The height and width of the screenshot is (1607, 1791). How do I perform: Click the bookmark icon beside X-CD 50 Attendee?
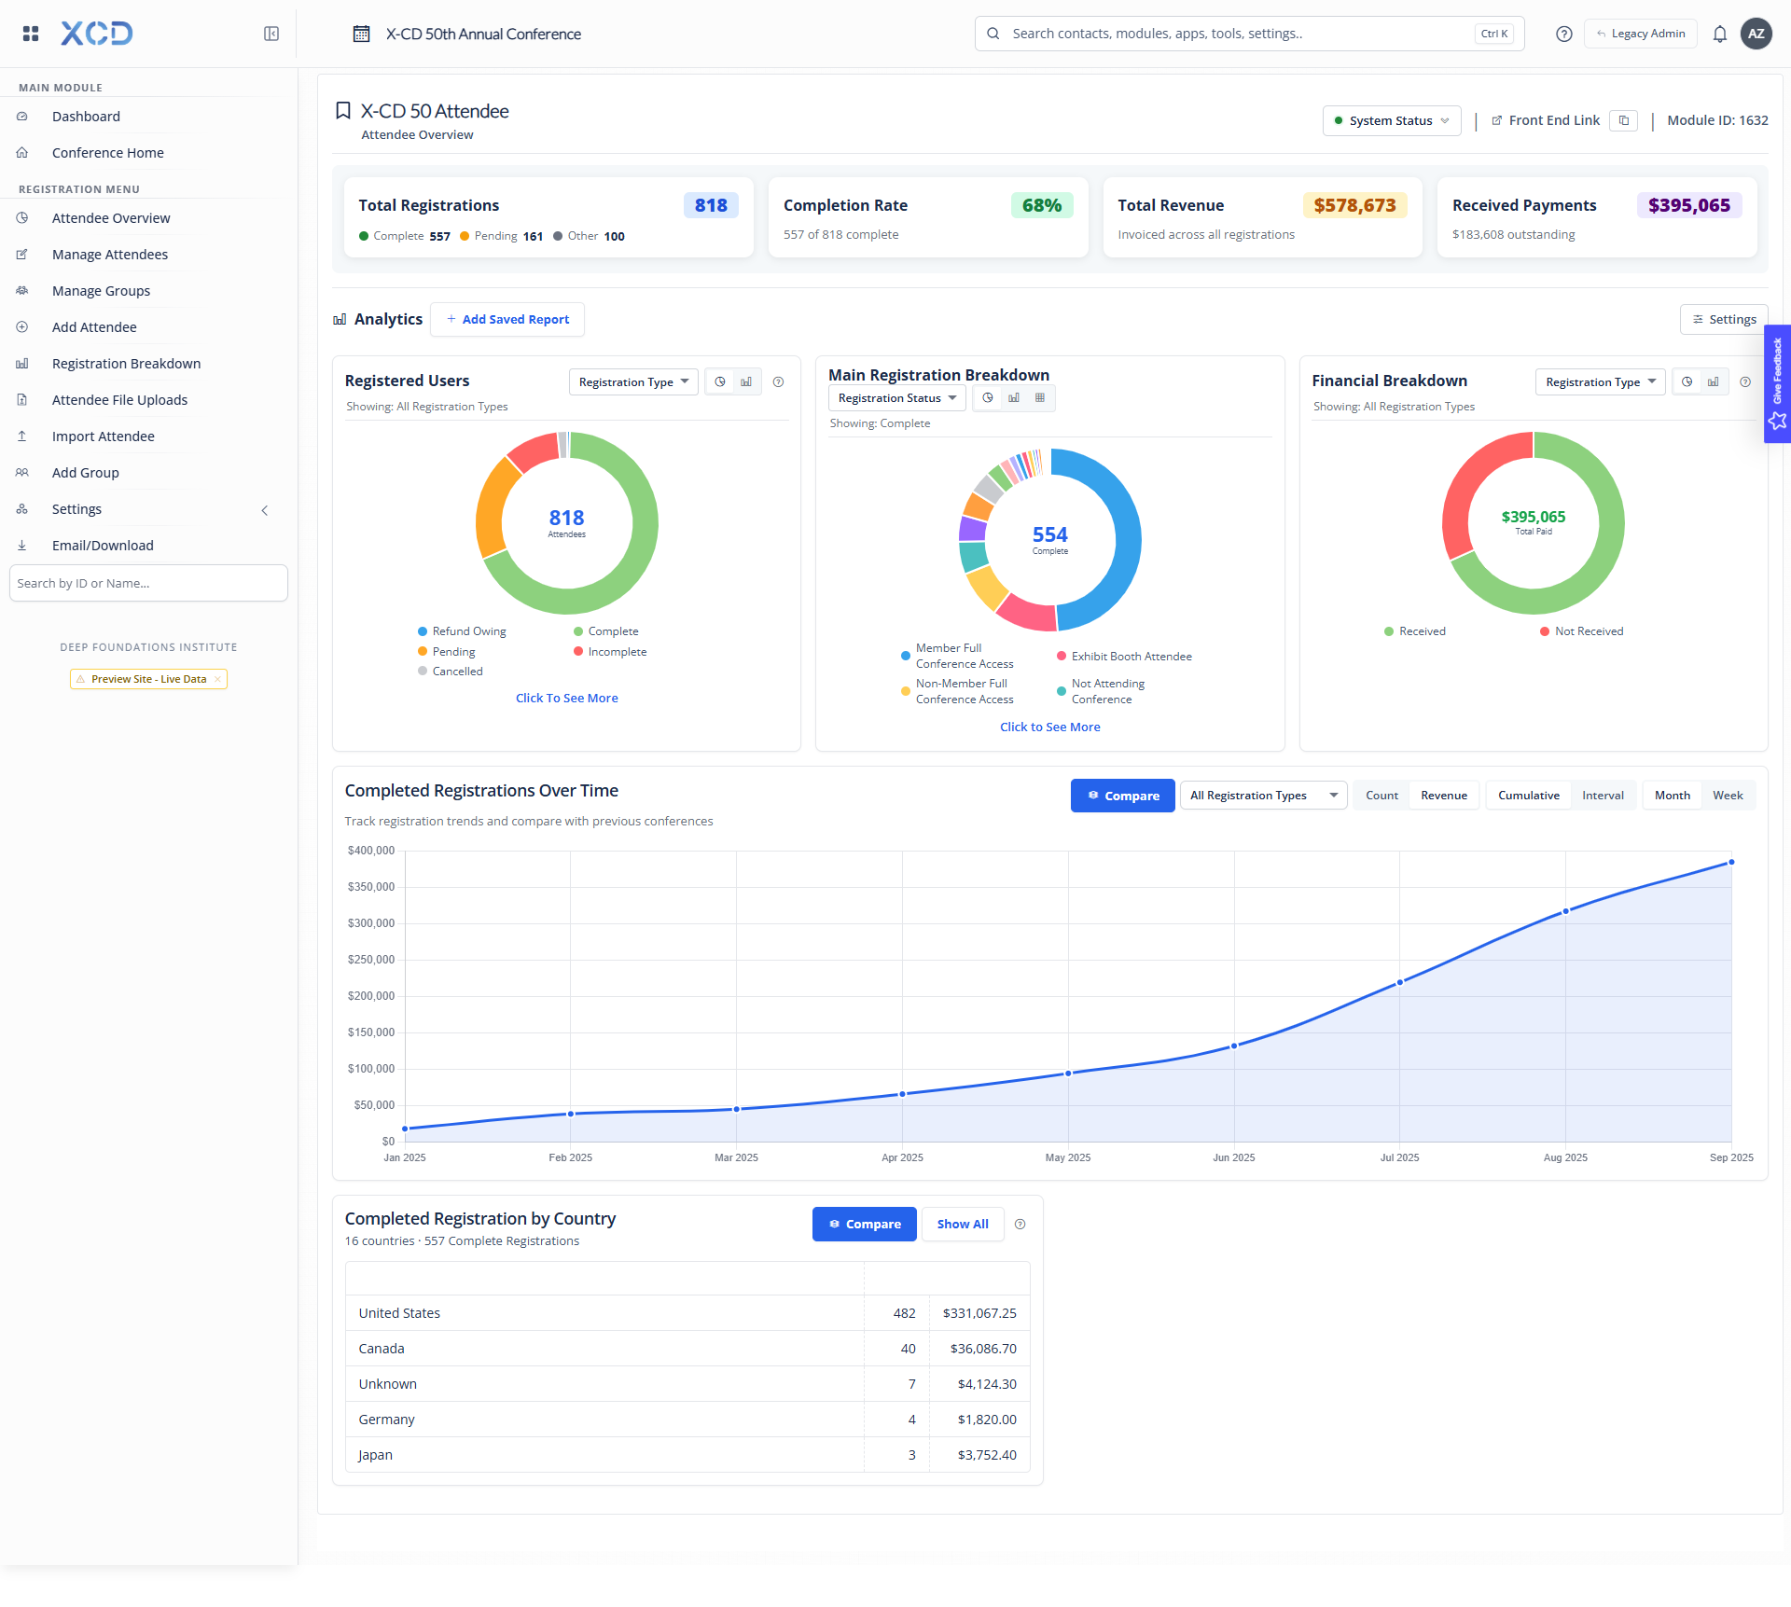tap(343, 111)
